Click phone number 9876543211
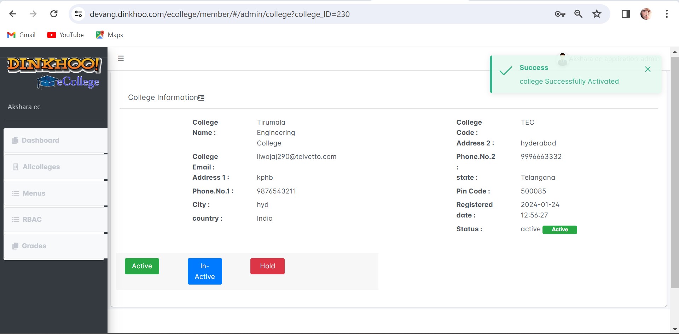This screenshot has height=334, width=679. [x=276, y=191]
